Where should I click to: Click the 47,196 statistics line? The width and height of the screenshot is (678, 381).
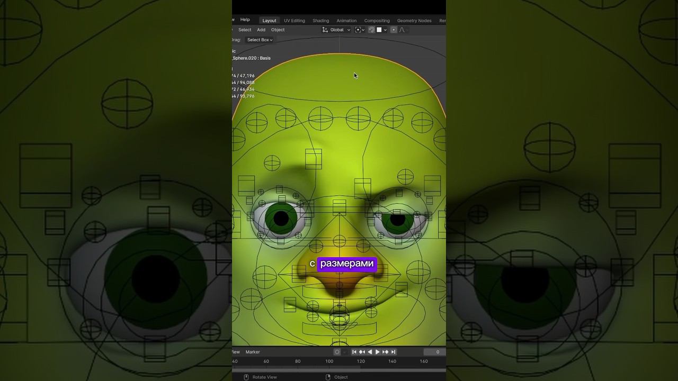point(244,76)
